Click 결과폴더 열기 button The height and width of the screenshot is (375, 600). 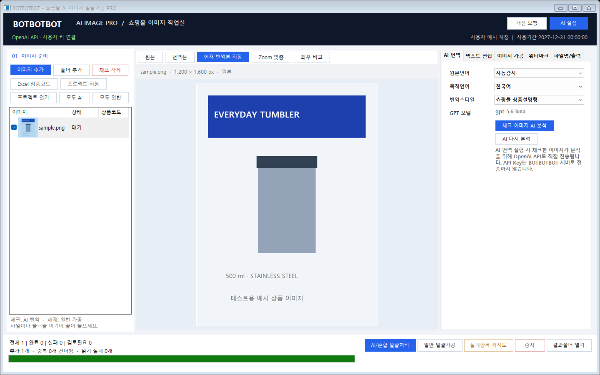[569, 345]
